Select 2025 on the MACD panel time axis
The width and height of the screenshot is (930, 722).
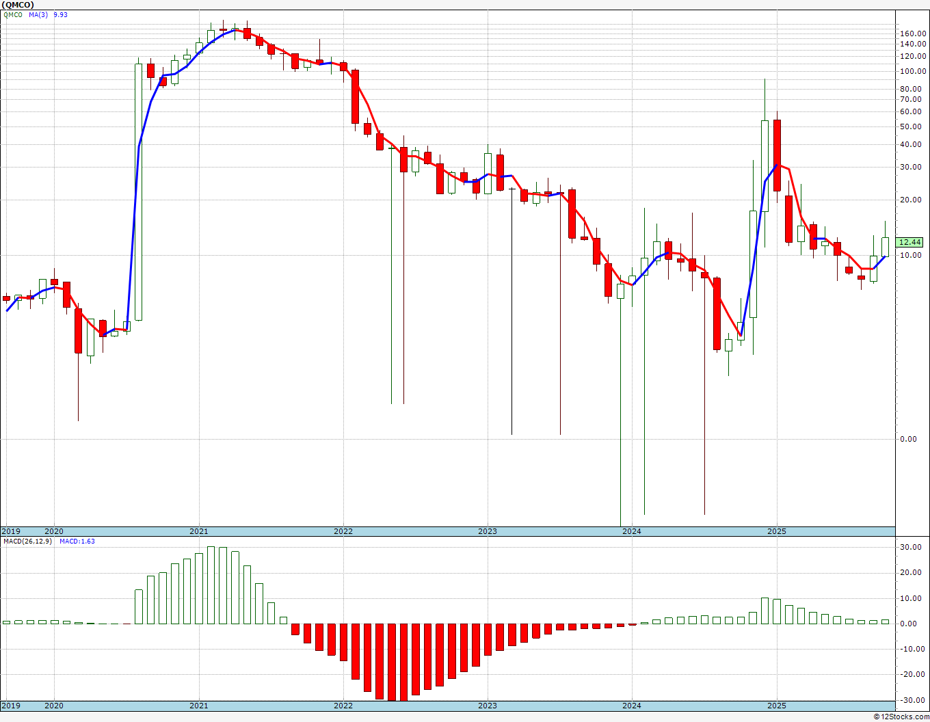[x=776, y=706]
